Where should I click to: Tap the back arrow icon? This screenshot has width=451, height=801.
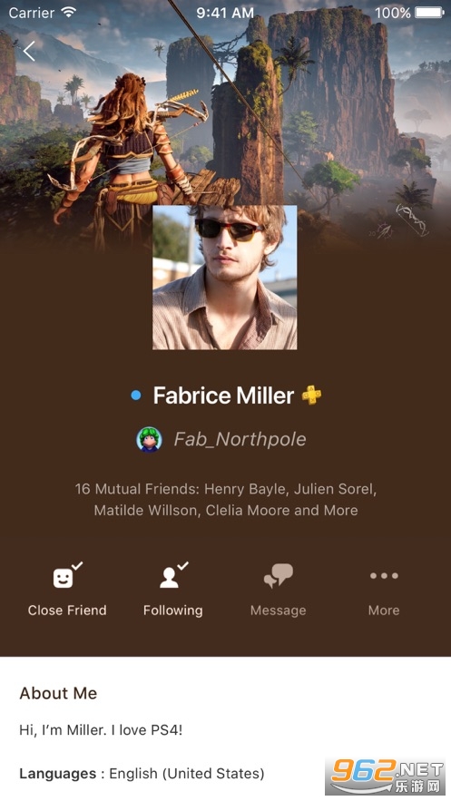click(29, 51)
